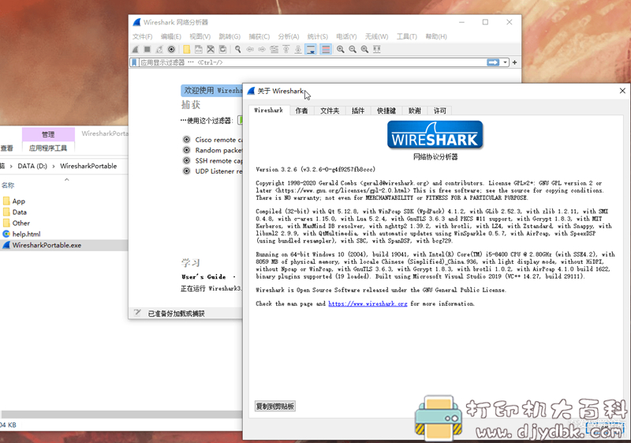Click the settings icon beside Random packet generator
The height and width of the screenshot is (443, 631).
click(x=187, y=150)
